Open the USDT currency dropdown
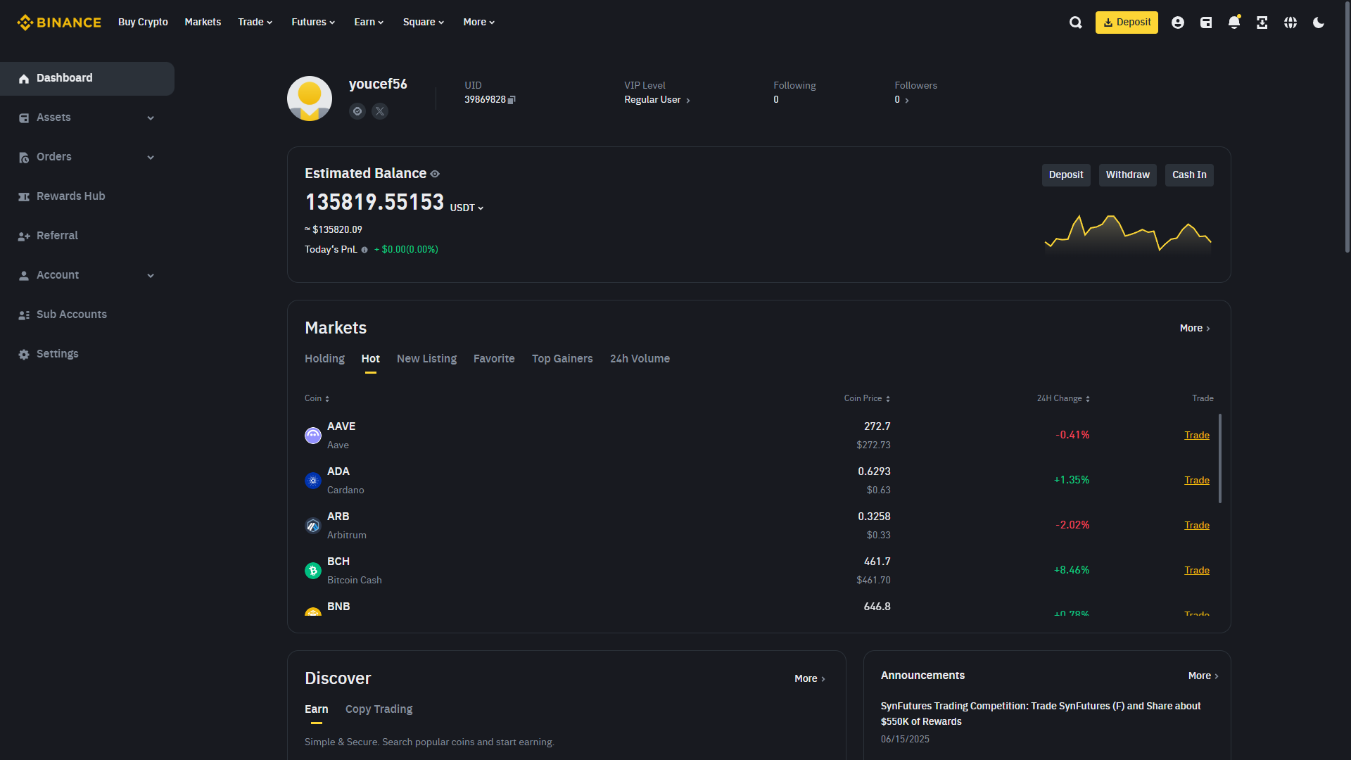The width and height of the screenshot is (1351, 760). tap(467, 208)
